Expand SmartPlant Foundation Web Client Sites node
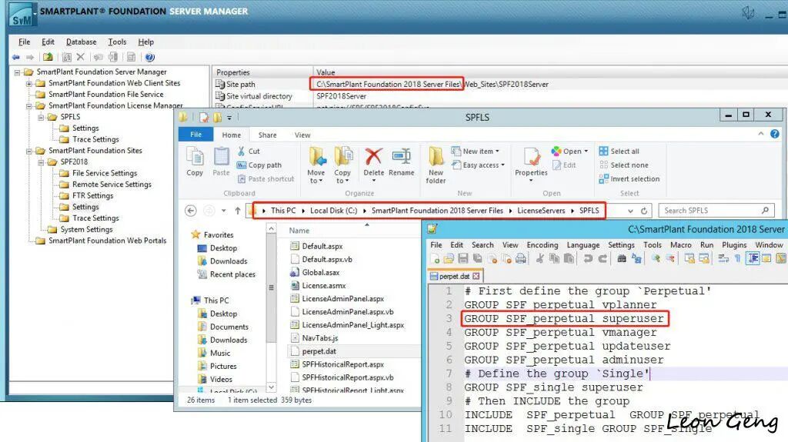788x442 pixels. coord(29,83)
